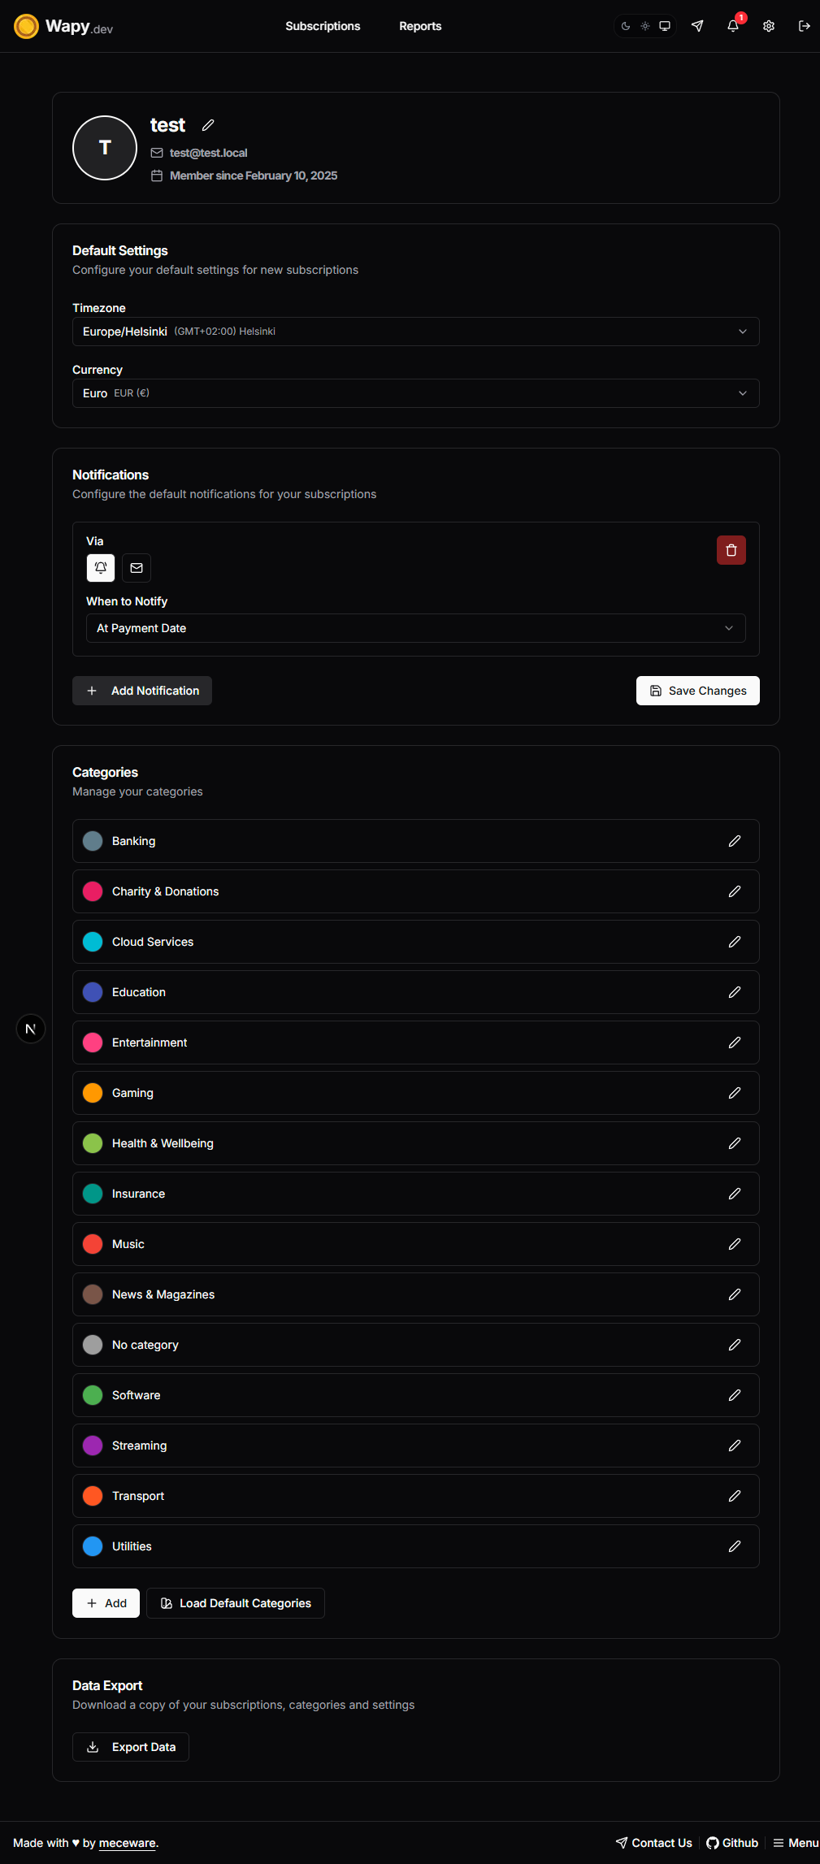
Task: Edit the Gaming category
Action: tap(735, 1093)
